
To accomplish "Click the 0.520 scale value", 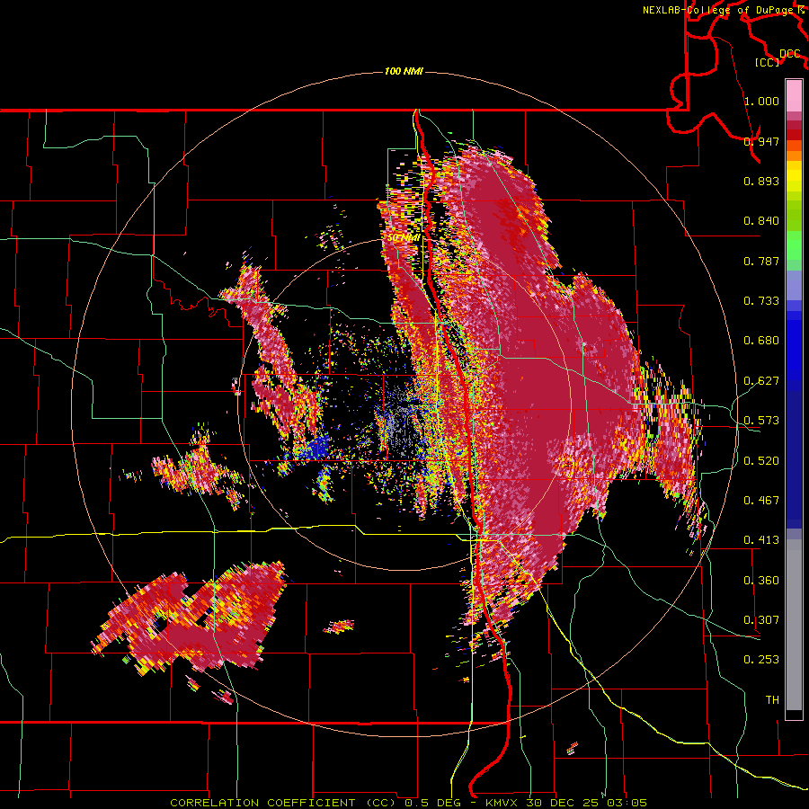I will 761,461.
